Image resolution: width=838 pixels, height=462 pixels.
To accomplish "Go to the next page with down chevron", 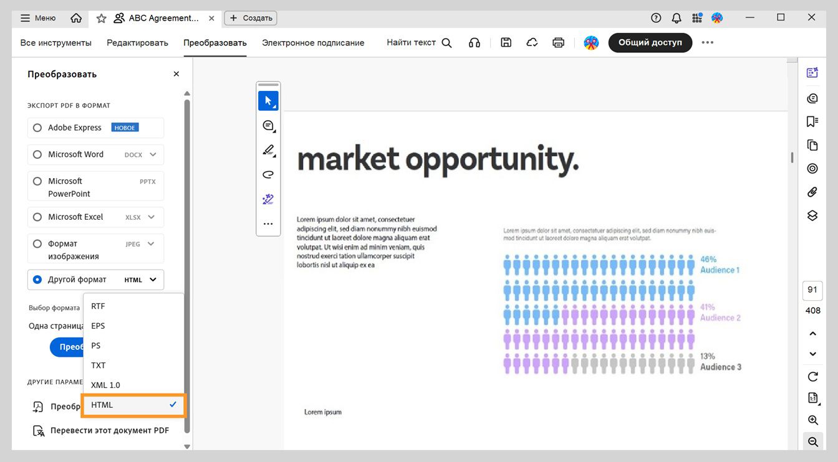I will click(x=812, y=354).
